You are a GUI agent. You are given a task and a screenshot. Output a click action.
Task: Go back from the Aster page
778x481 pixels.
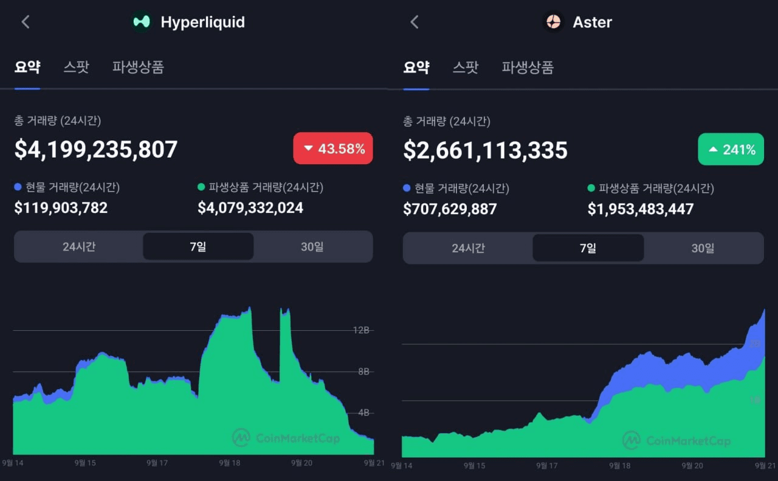(415, 22)
